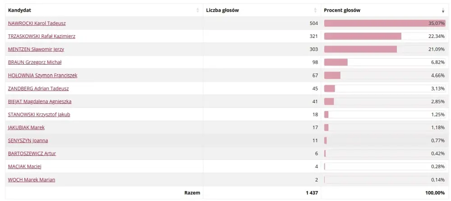Open NAWROCKI Karol Tadeusz link
The height and width of the screenshot is (201, 451).
click(x=37, y=23)
